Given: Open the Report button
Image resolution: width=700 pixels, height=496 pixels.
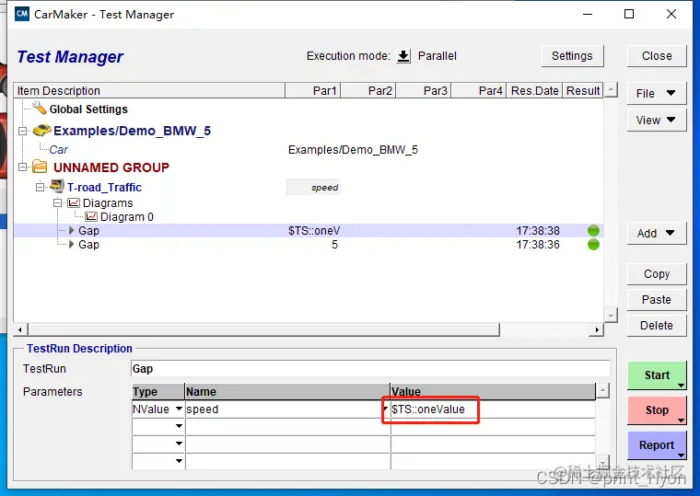Looking at the screenshot, I should 657,445.
